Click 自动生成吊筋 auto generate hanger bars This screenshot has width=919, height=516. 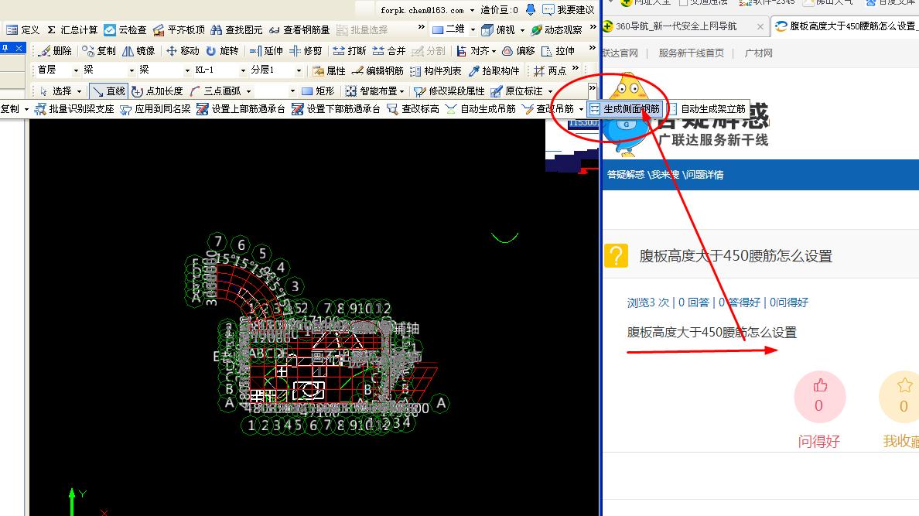[x=480, y=108]
